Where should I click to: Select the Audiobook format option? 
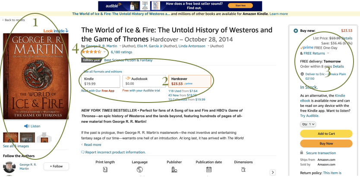[144, 81]
